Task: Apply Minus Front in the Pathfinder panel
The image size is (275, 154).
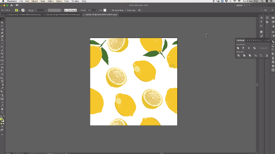Action: point(244,48)
